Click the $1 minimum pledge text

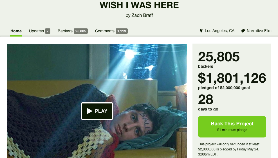pos(232,130)
